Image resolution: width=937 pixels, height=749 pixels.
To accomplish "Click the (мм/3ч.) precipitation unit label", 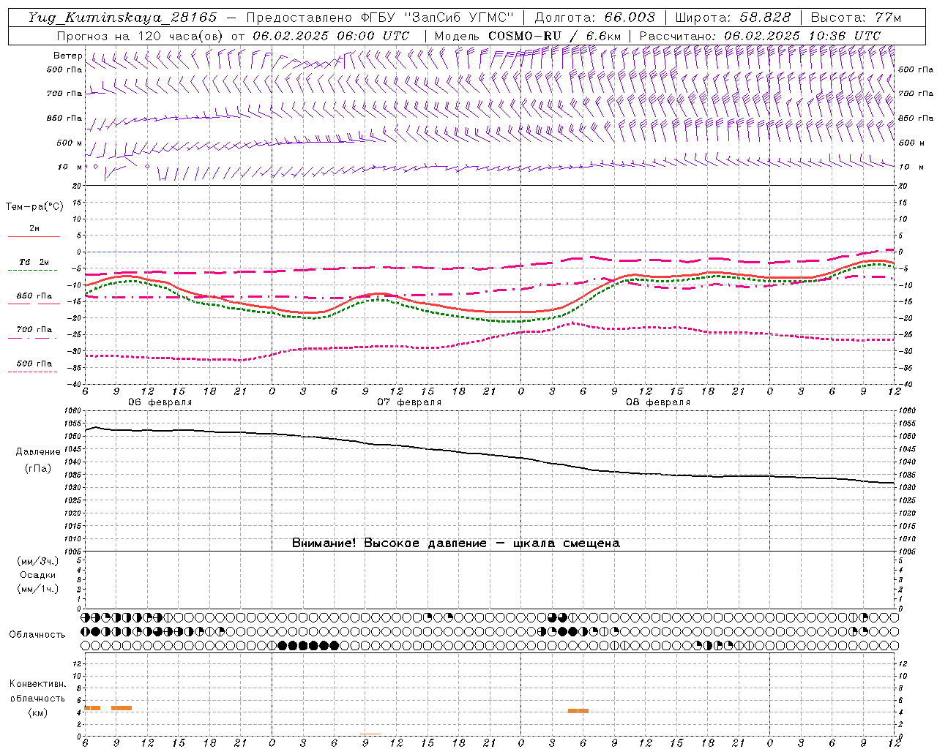I will [x=38, y=561].
